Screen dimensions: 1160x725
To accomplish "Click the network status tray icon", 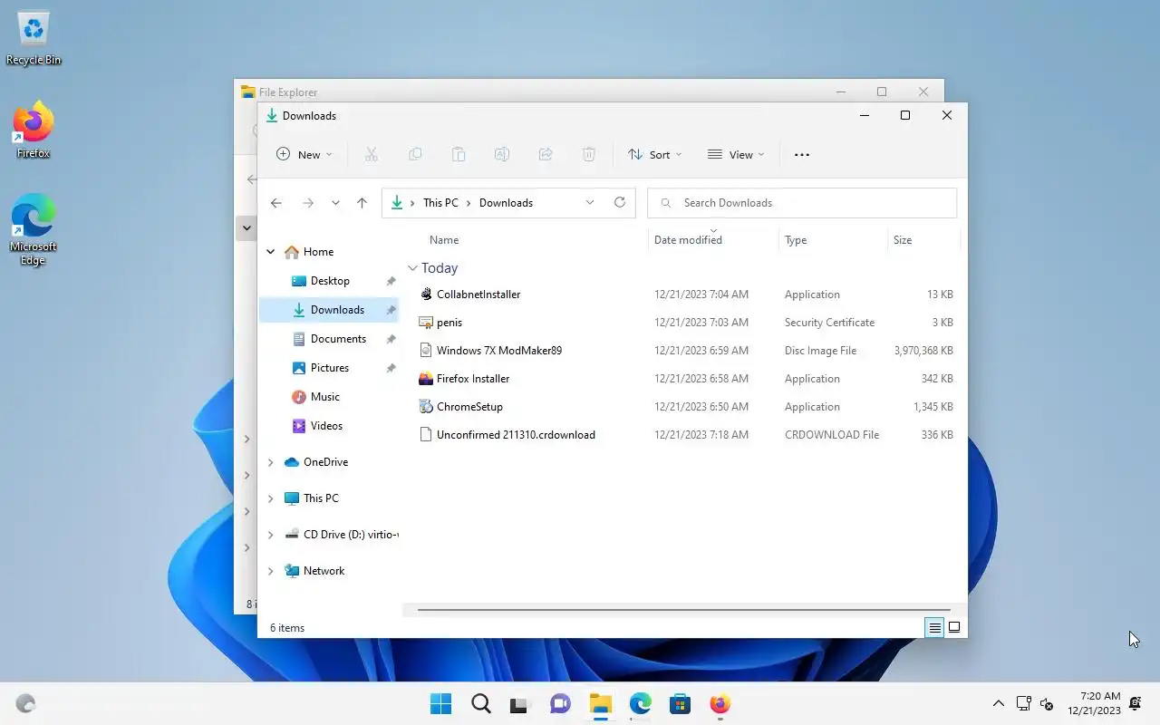I will (x=1023, y=704).
